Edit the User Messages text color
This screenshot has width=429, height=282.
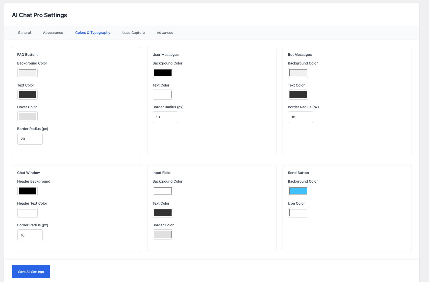point(163,94)
